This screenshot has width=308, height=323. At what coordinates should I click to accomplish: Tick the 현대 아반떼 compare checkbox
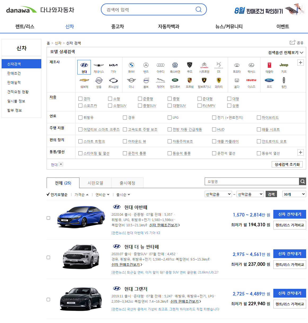48,218
